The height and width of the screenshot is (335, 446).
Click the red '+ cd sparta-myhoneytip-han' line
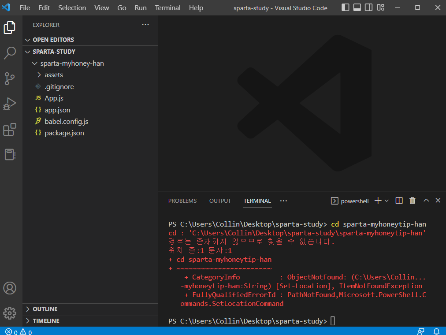tap(220, 260)
